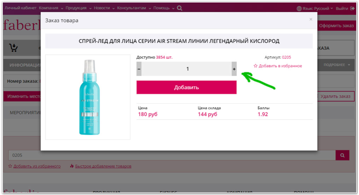The height and width of the screenshot is (195, 359).
Task: Close the Заказ товара dialog
Action: (311, 19)
